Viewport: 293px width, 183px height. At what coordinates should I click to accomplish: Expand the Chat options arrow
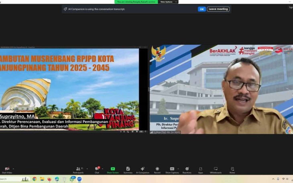[x=102, y=169]
